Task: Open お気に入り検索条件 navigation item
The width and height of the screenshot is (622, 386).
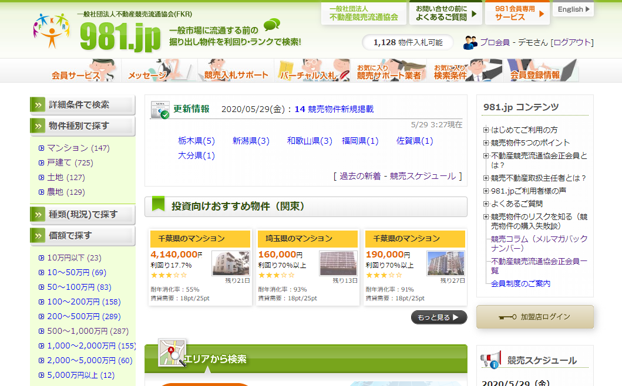Action: point(465,70)
